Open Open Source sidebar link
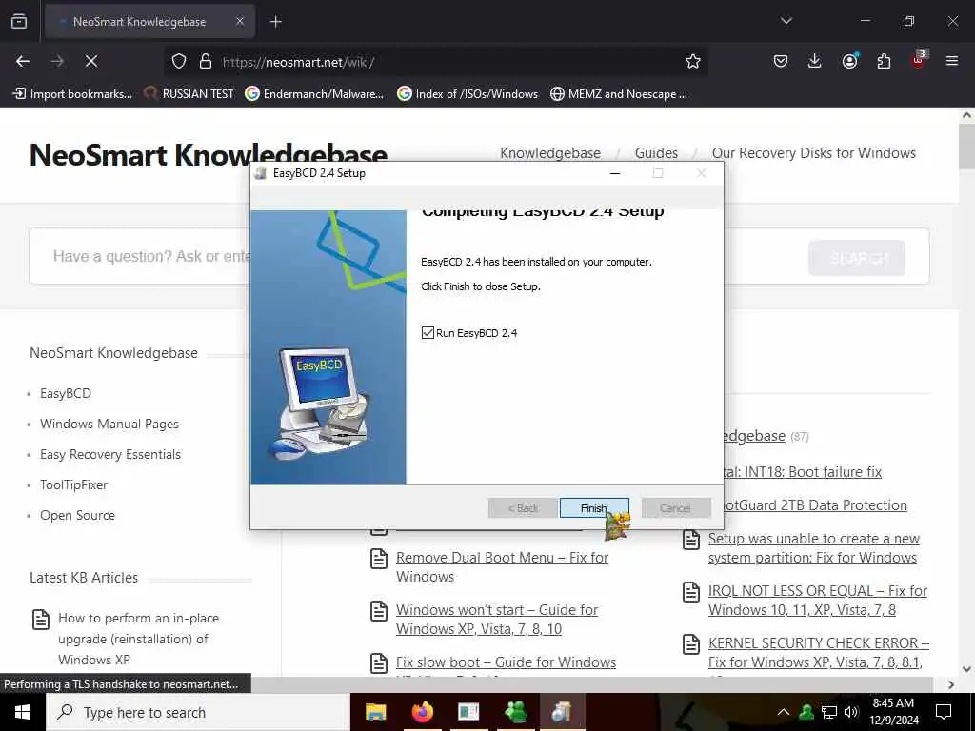The width and height of the screenshot is (975, 731). [x=77, y=515]
